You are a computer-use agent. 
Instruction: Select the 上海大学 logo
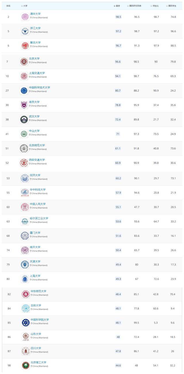[25, 279]
